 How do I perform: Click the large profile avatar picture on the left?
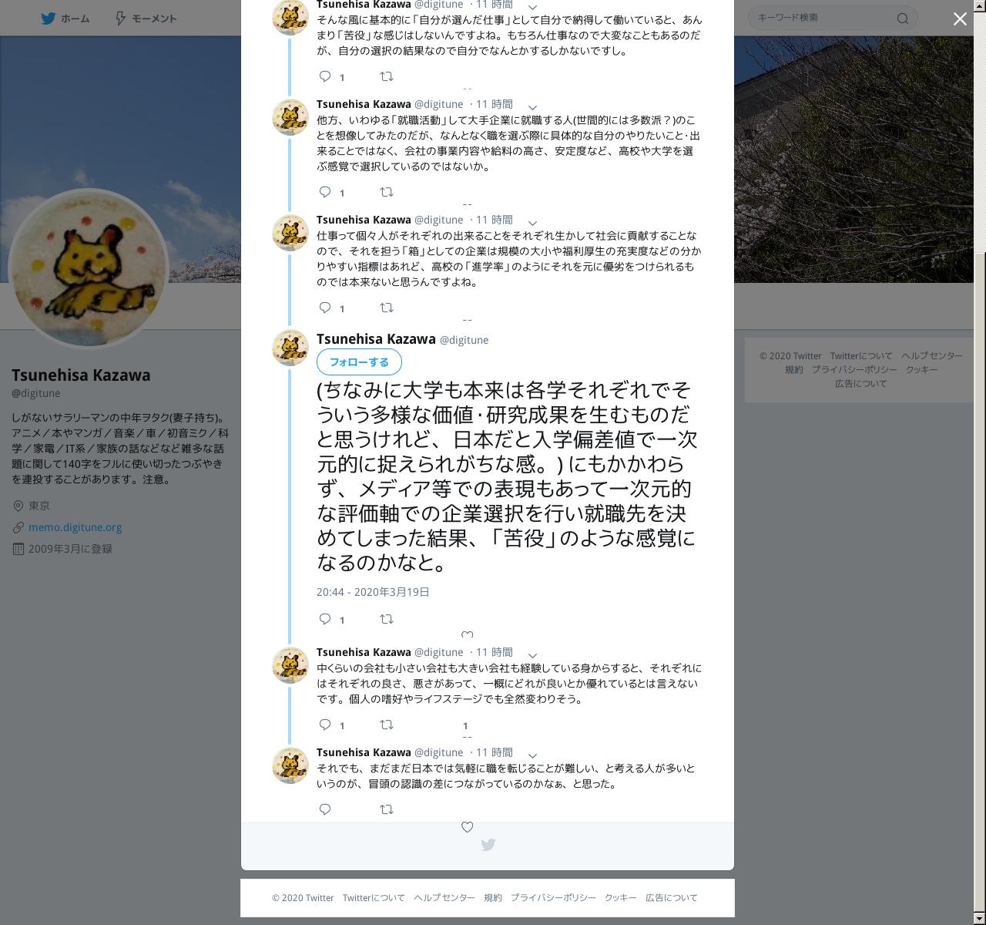click(88, 269)
